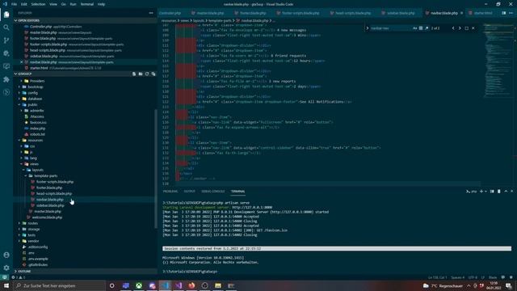Click the Split Editor icon
This screenshot has height=291, width=517.
[504, 13]
